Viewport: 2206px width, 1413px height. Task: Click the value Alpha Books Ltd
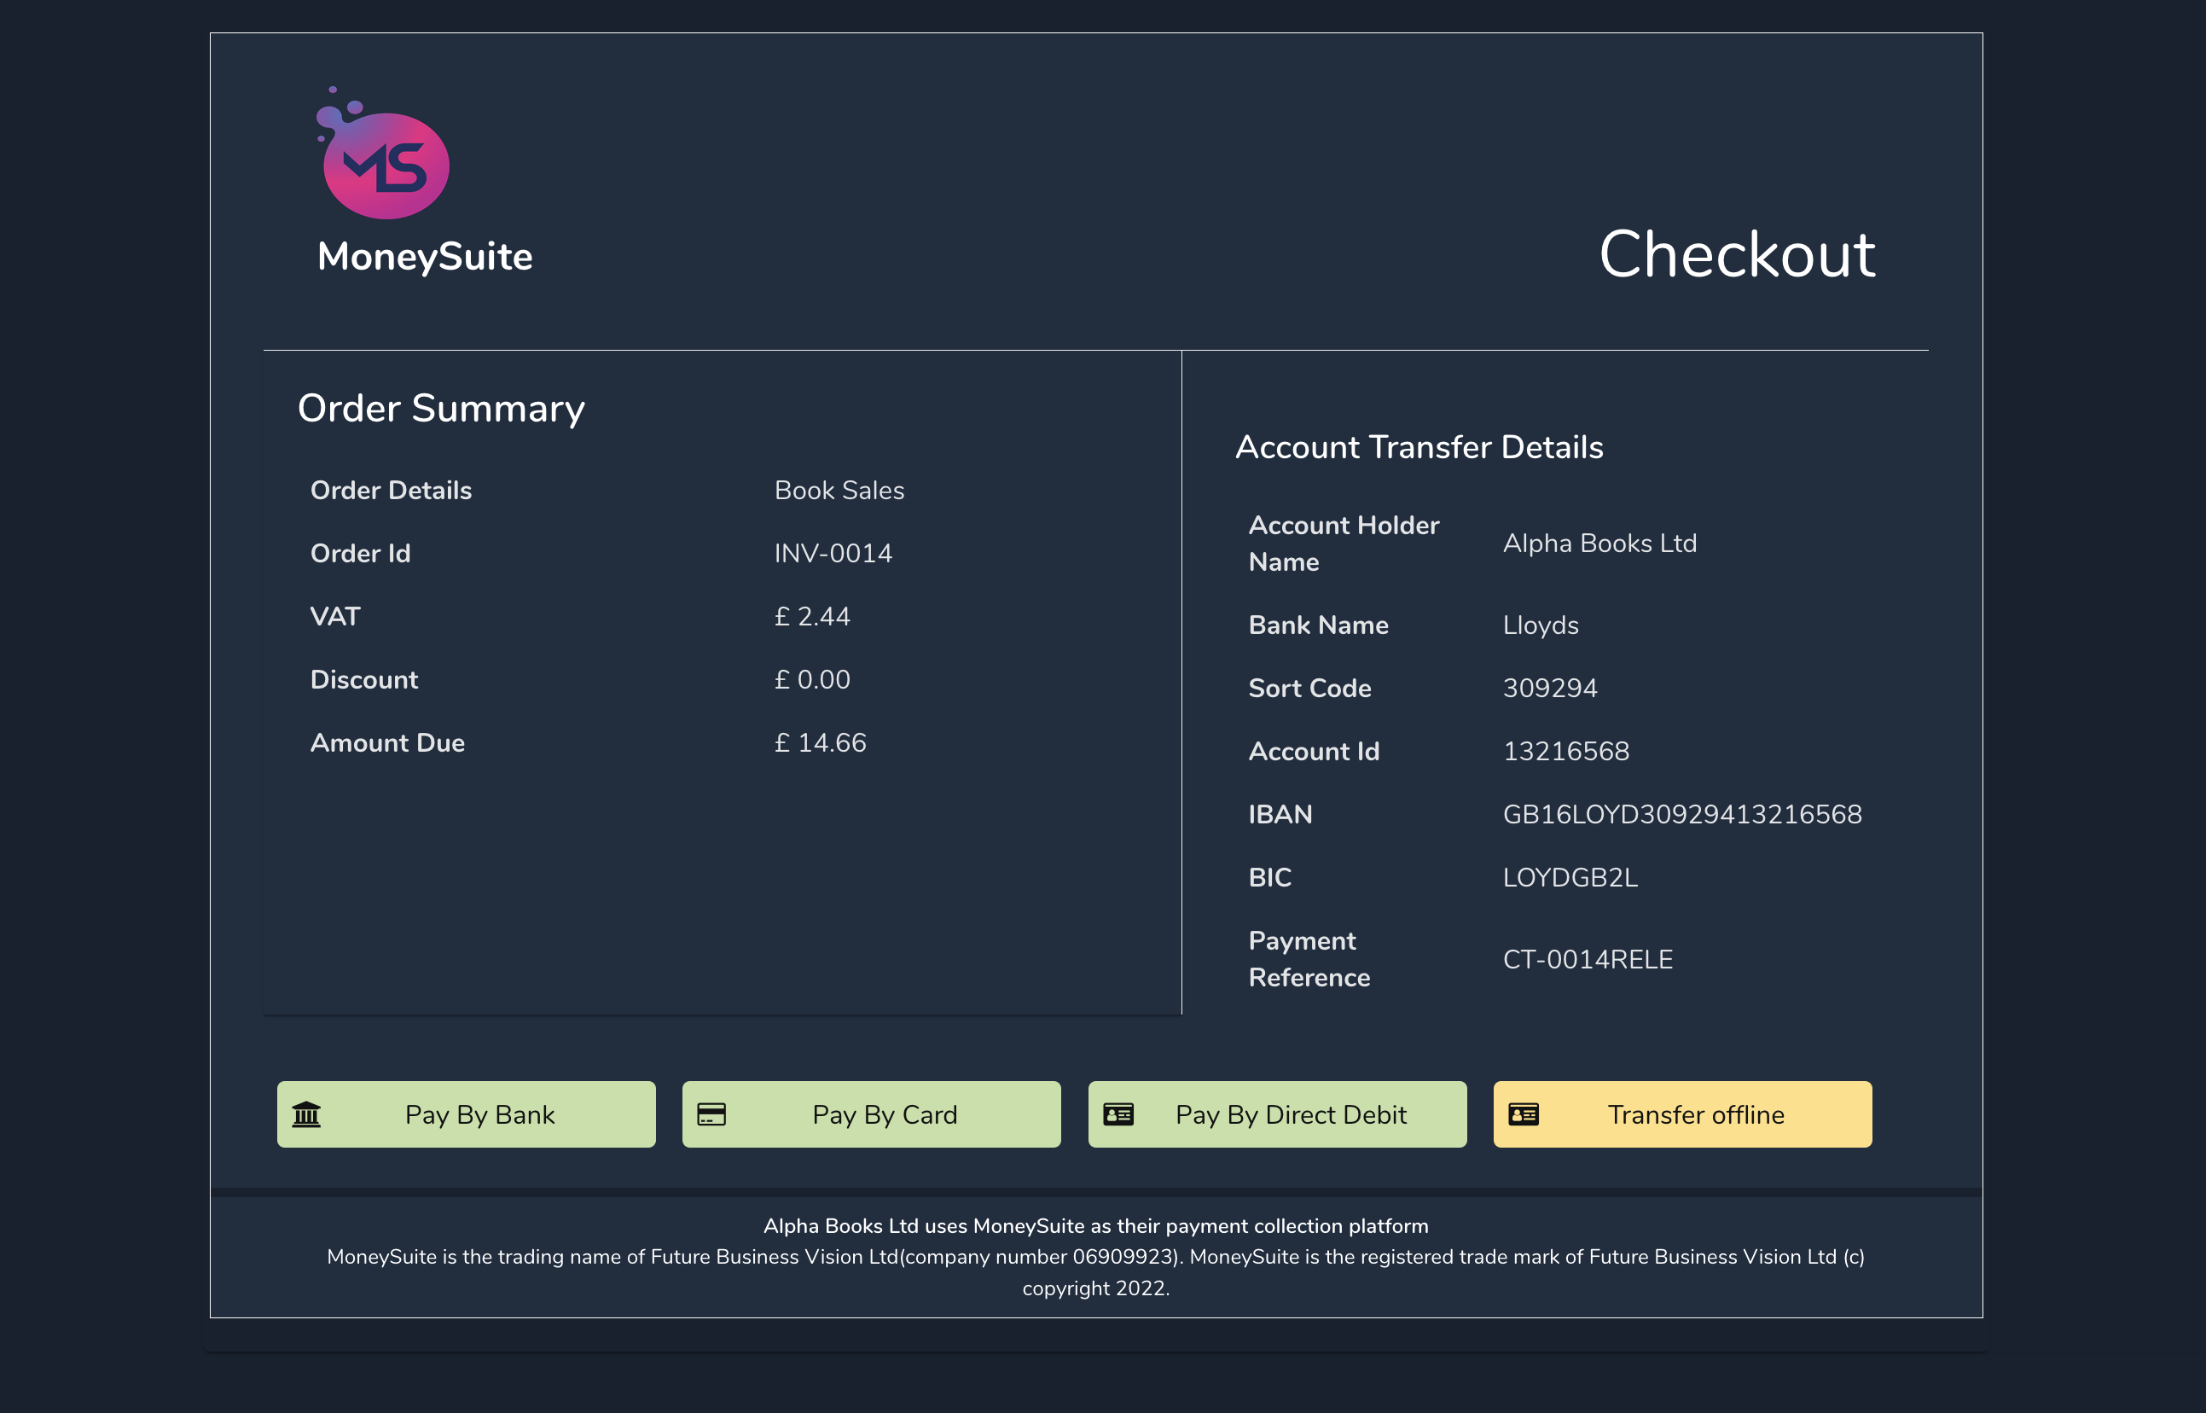(x=1599, y=544)
